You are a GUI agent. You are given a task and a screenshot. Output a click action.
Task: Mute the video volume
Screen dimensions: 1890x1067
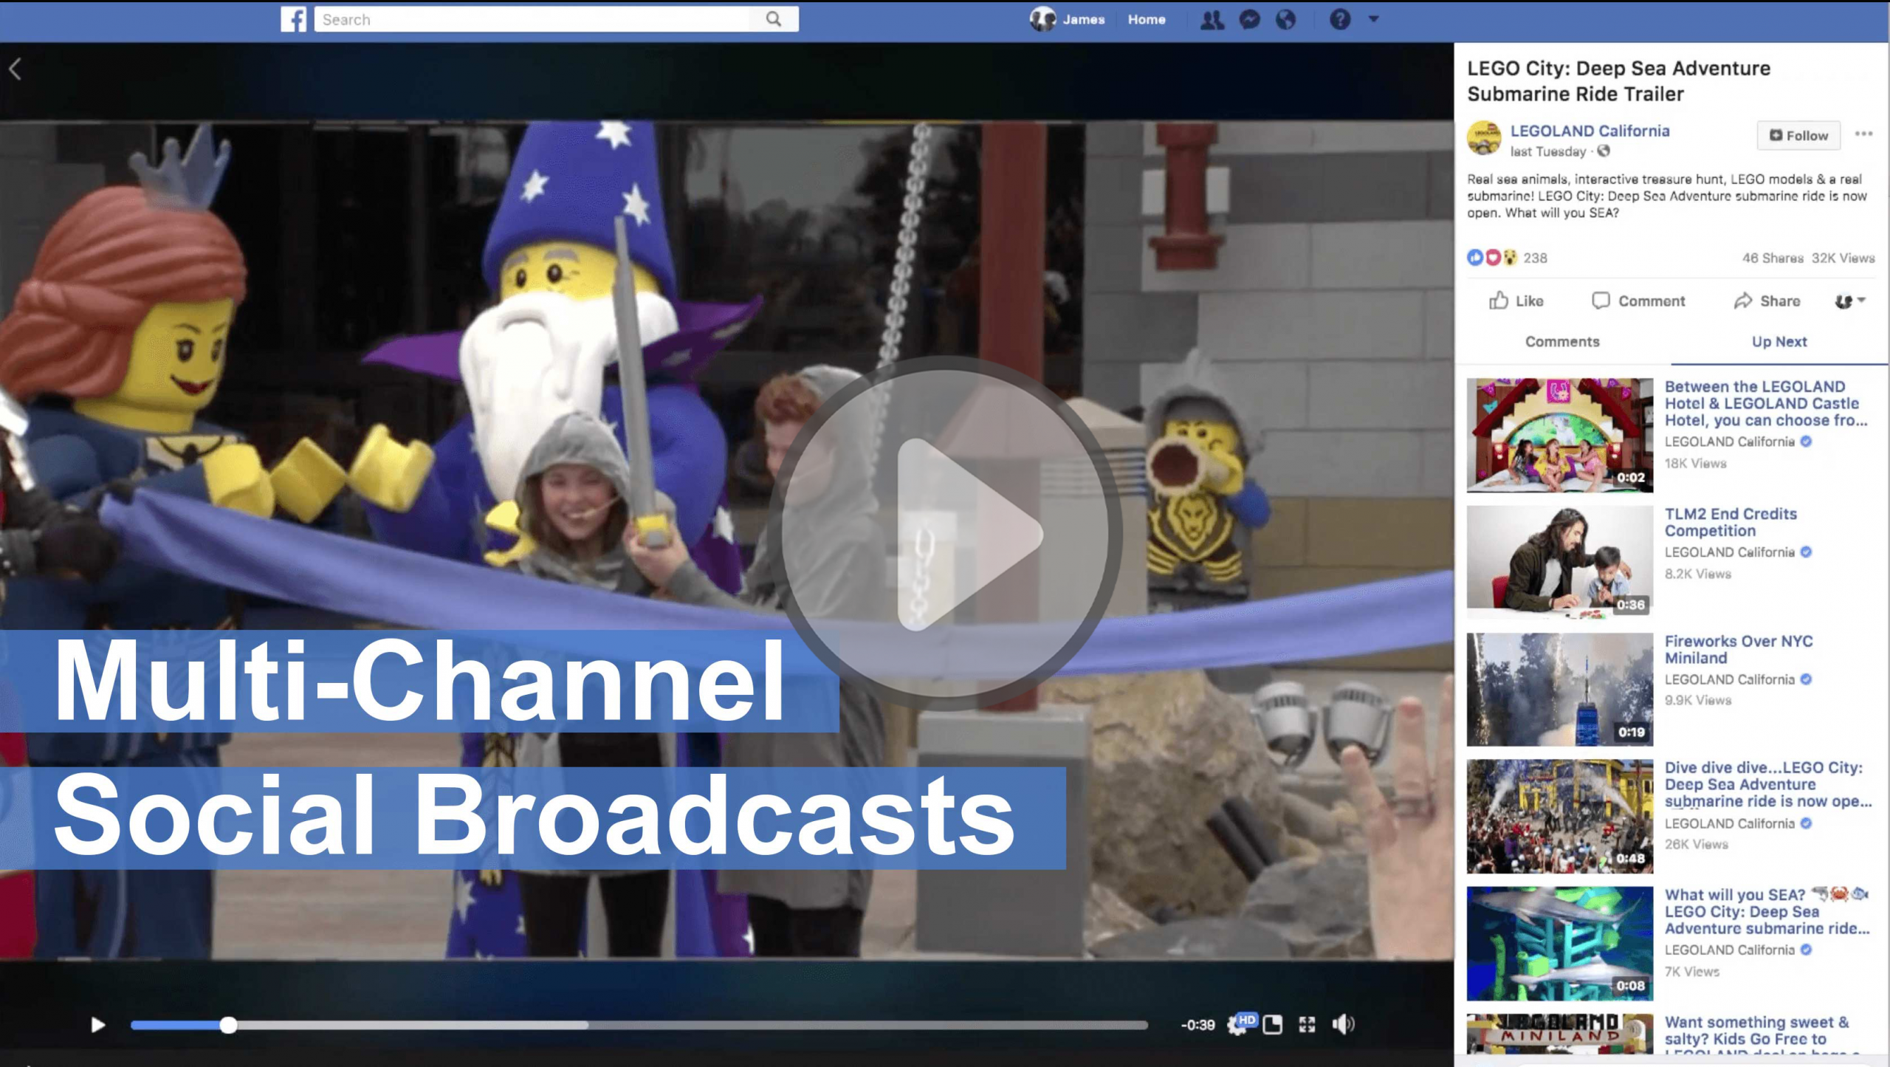click(x=1342, y=1024)
